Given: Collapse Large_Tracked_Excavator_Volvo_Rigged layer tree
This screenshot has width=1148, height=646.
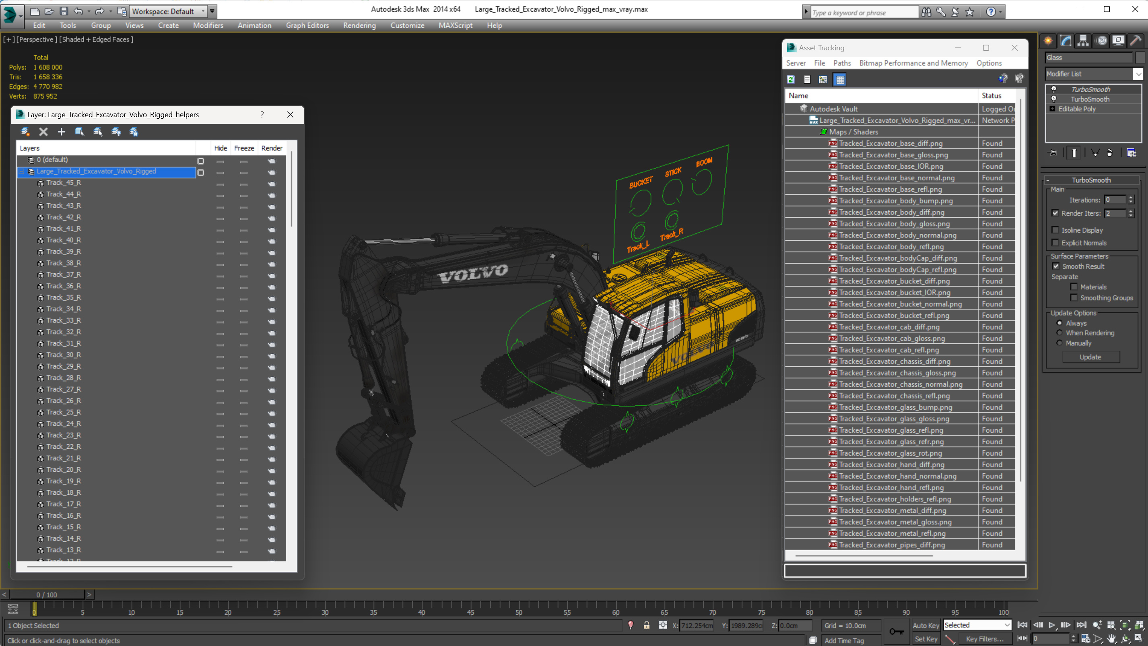Looking at the screenshot, I should pos(21,171).
